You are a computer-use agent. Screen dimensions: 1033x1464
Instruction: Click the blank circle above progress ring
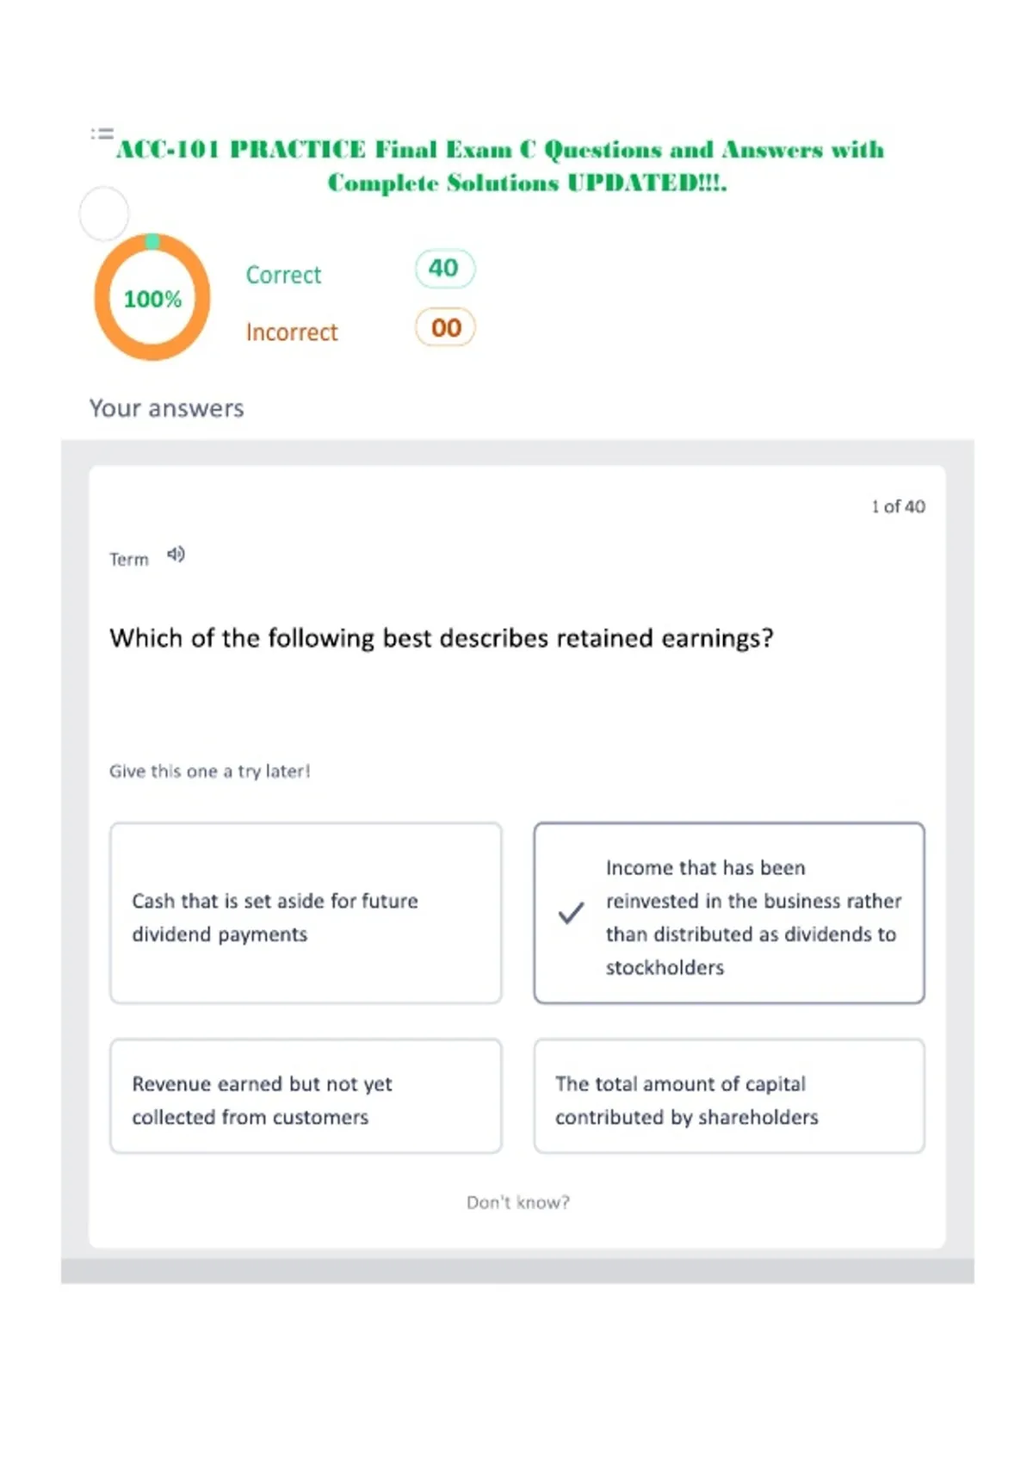(104, 214)
